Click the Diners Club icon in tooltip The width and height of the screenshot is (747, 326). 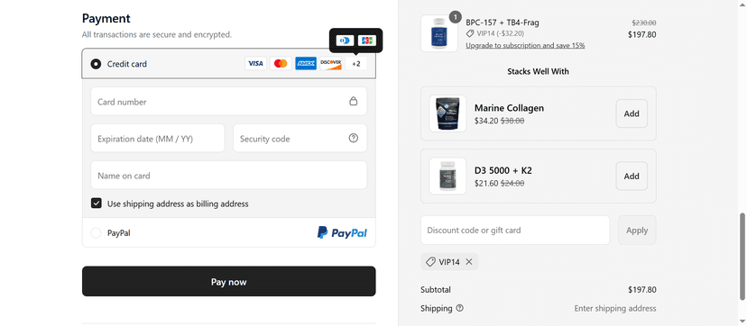345,41
